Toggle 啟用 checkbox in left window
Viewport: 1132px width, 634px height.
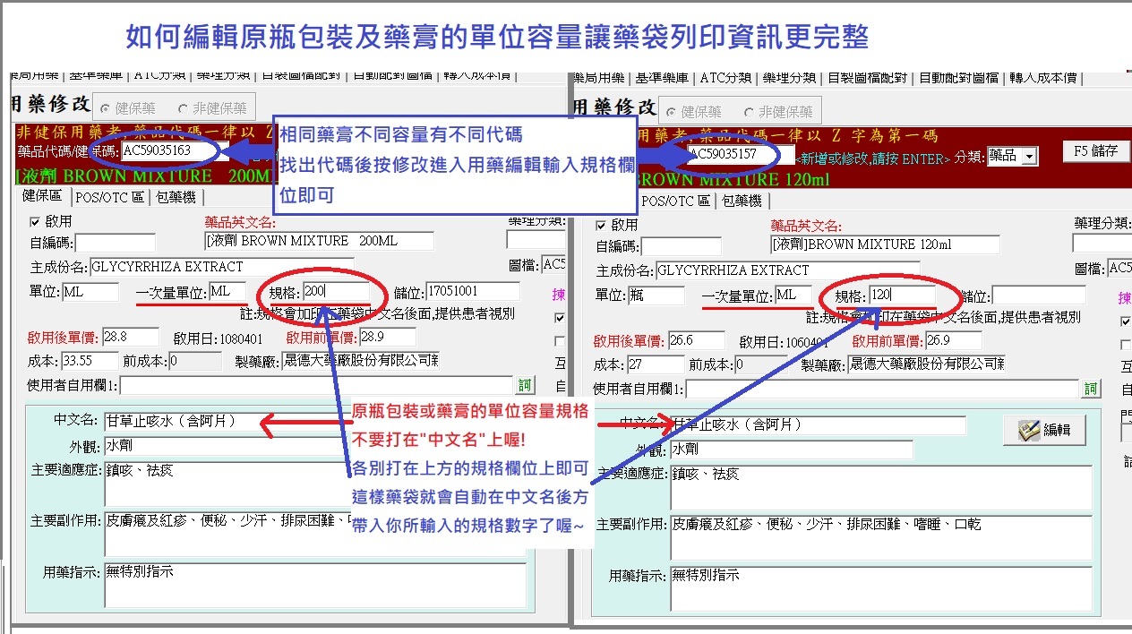point(36,221)
